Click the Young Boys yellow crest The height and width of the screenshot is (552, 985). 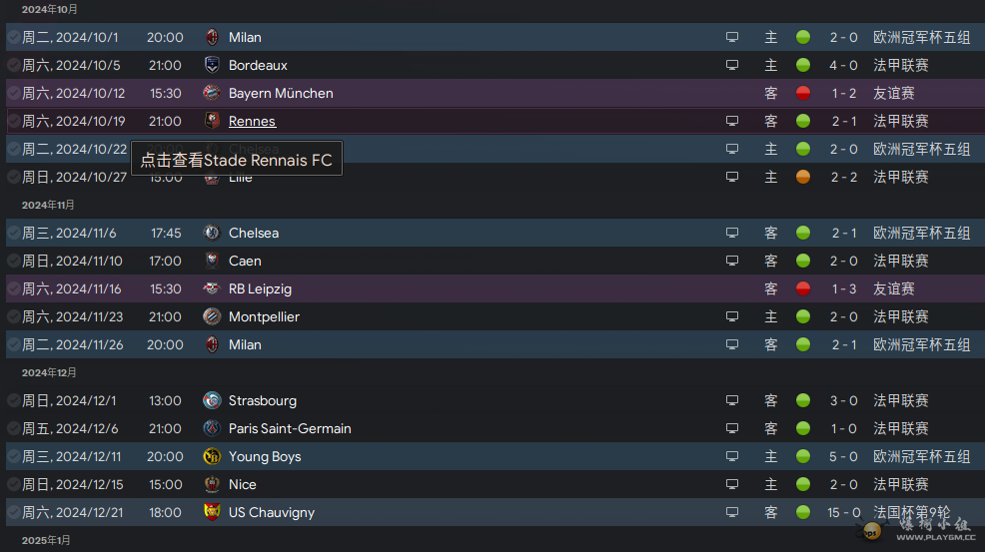point(213,456)
